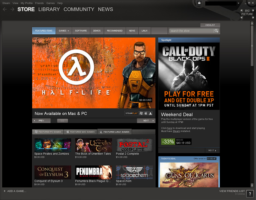Go forward with the right arrow
This screenshot has width=256, height=200.
12,9
